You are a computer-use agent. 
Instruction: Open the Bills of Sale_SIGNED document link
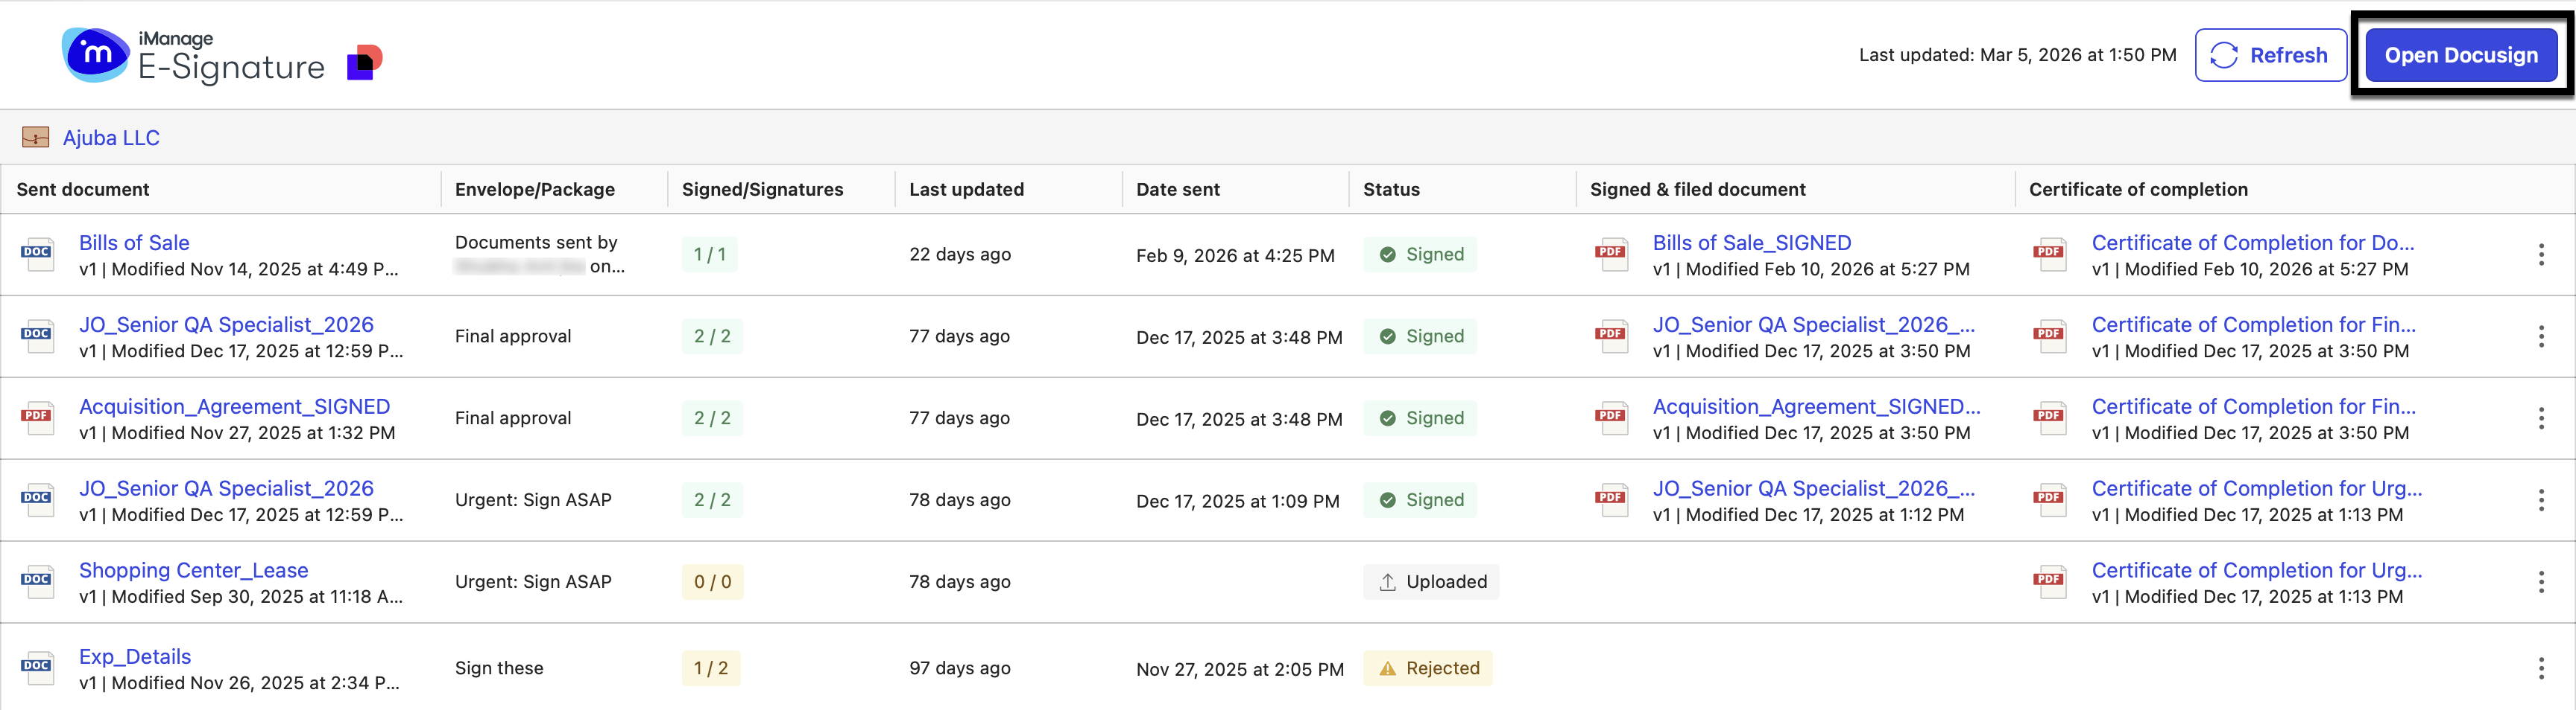click(x=1752, y=243)
